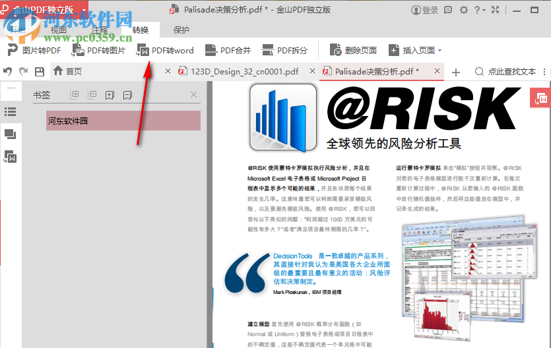Expand the 插入页面 dropdown arrow
The image size is (551, 348).
(439, 51)
